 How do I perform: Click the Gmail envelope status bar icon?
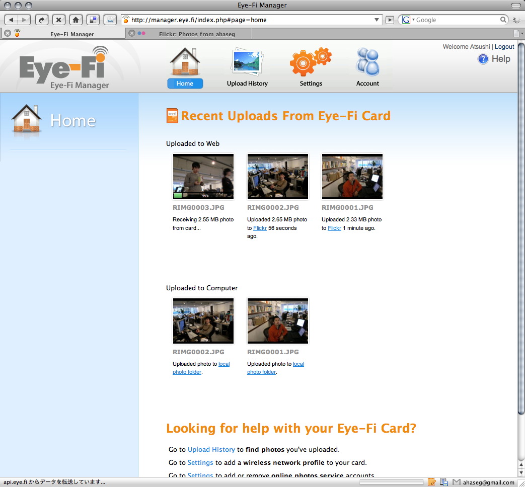457,482
